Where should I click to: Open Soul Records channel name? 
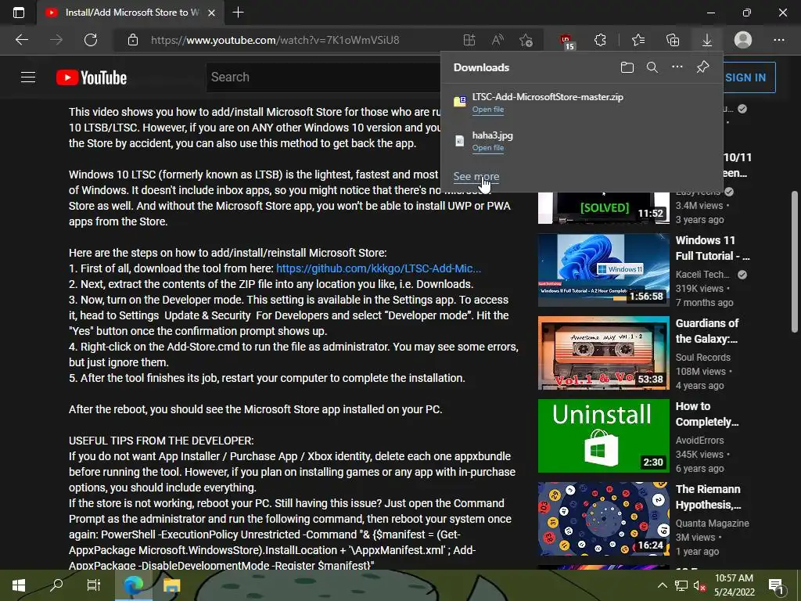(703, 357)
